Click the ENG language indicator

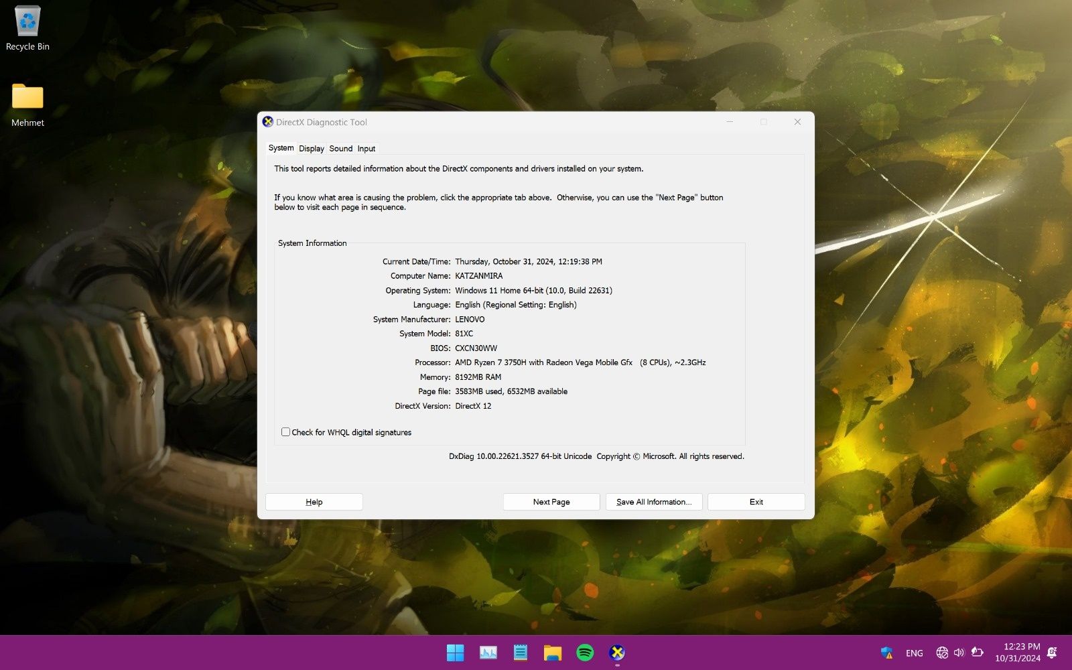pos(914,653)
